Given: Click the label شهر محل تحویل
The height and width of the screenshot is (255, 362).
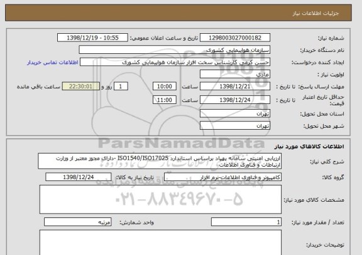Looking at the screenshot, I should click(x=324, y=127).
